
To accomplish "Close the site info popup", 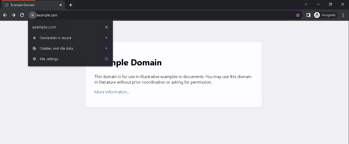I will coord(106,27).
